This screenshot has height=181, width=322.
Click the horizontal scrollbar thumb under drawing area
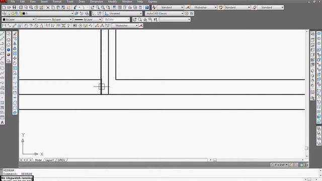tap(215, 160)
